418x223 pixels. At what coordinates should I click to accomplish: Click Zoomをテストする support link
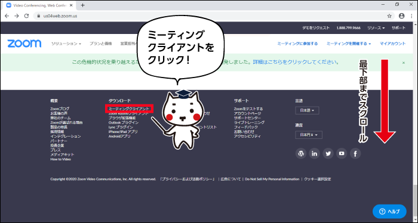tap(248, 109)
